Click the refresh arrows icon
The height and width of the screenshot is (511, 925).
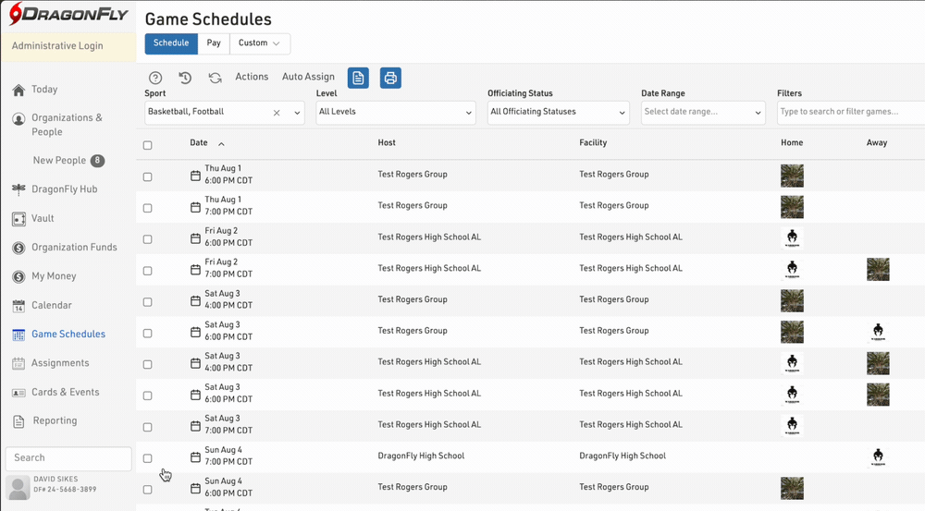[x=215, y=79]
